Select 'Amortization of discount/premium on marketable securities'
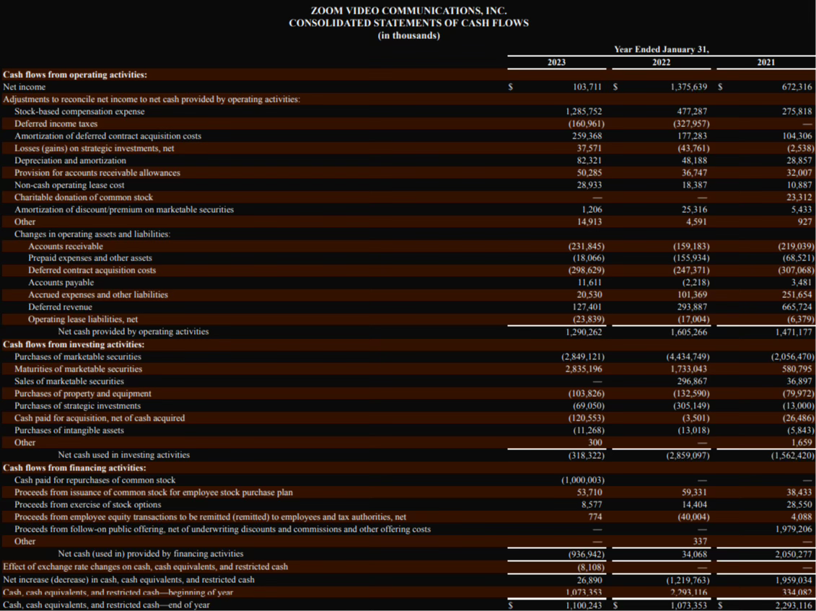Viewport: 816px width, 611px height. [124, 209]
